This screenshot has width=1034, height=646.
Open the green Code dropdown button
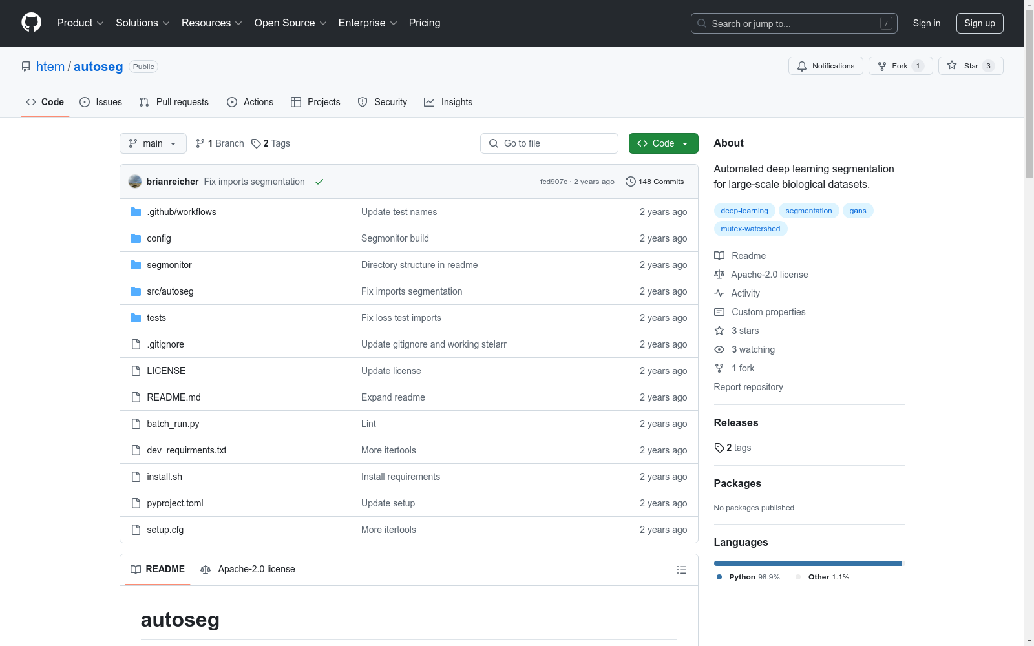(663, 143)
